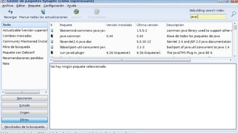The width and height of the screenshot is (238, 133).
Task: Select the libservlet2.4-java-doc package name
Action: click(x=75, y=42)
